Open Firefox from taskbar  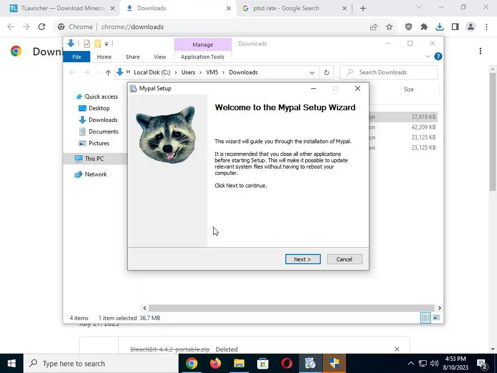(x=215, y=363)
